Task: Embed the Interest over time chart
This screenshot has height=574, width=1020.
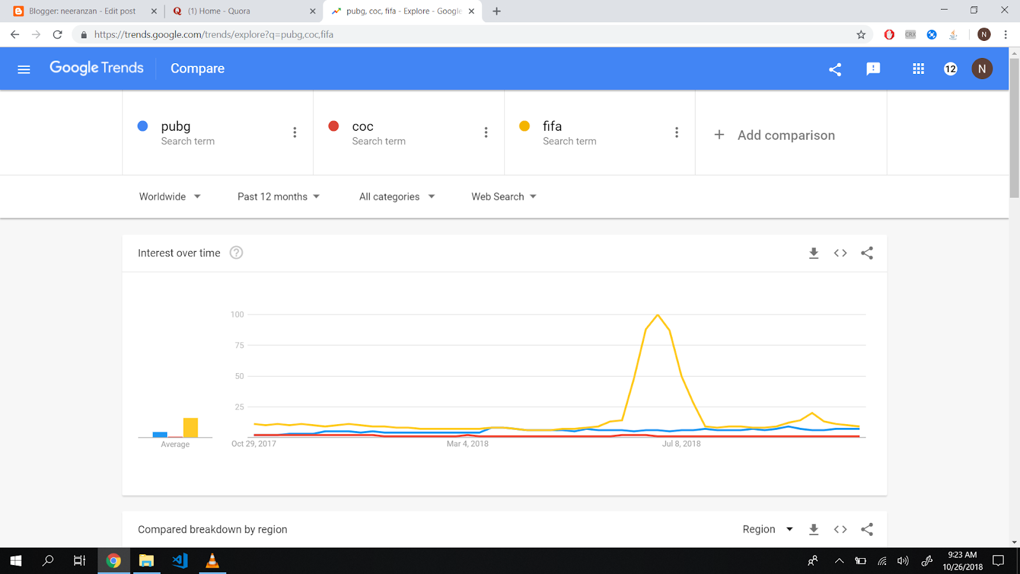Action: point(840,253)
